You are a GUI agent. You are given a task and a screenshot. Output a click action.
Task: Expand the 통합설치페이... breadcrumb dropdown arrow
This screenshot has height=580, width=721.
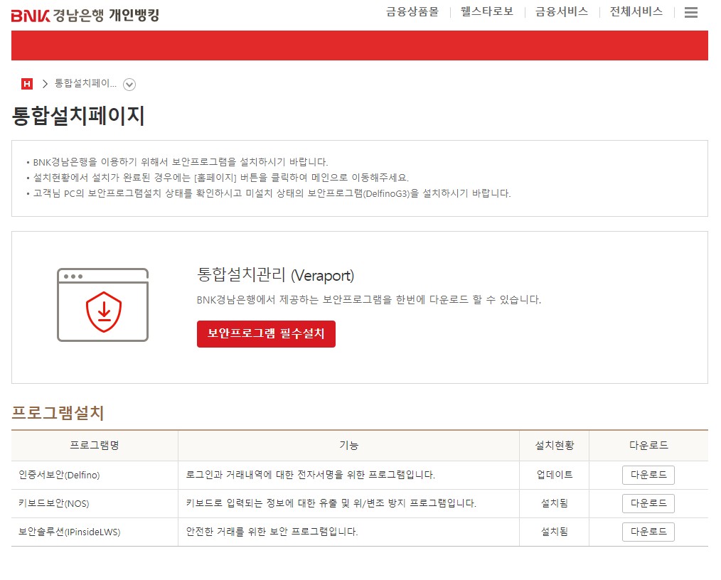coord(129,84)
